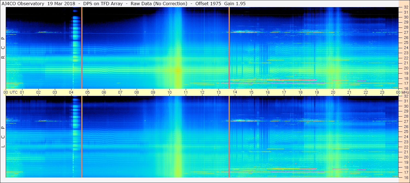Click the "29" MHz tick on LCP frequency scale
Viewport: 410px width, 183px height.
point(406,111)
